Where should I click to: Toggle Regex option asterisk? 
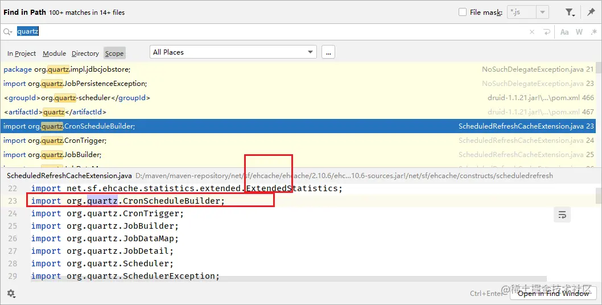[x=594, y=32]
